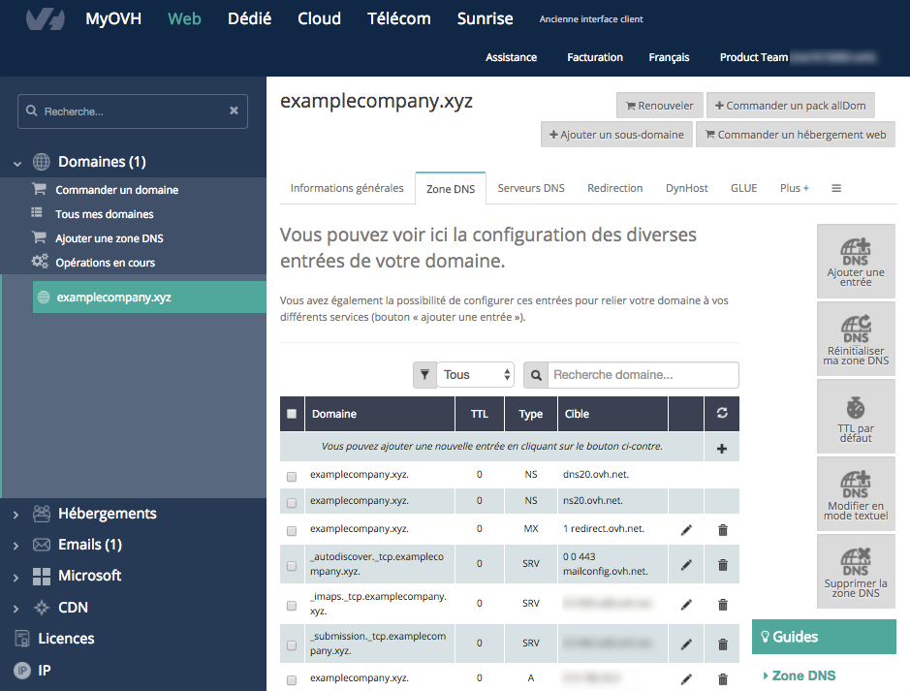The height and width of the screenshot is (691, 910).
Task: Click Ajouter un sous-domaine button
Action: pyautogui.click(x=616, y=134)
